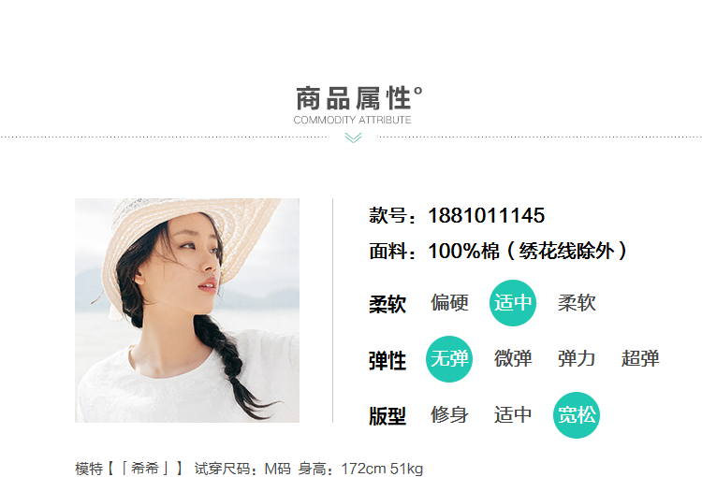The width and height of the screenshot is (702, 477).
Task: Click the 模特 希希 size info line
Action: coord(249,469)
